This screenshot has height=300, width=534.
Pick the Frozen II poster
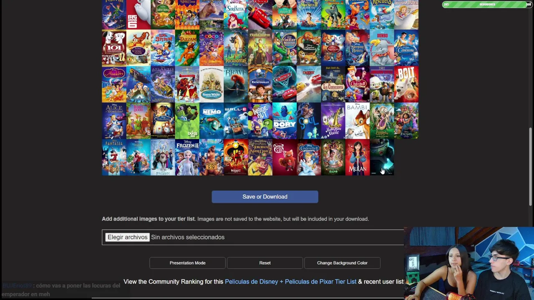(187, 157)
